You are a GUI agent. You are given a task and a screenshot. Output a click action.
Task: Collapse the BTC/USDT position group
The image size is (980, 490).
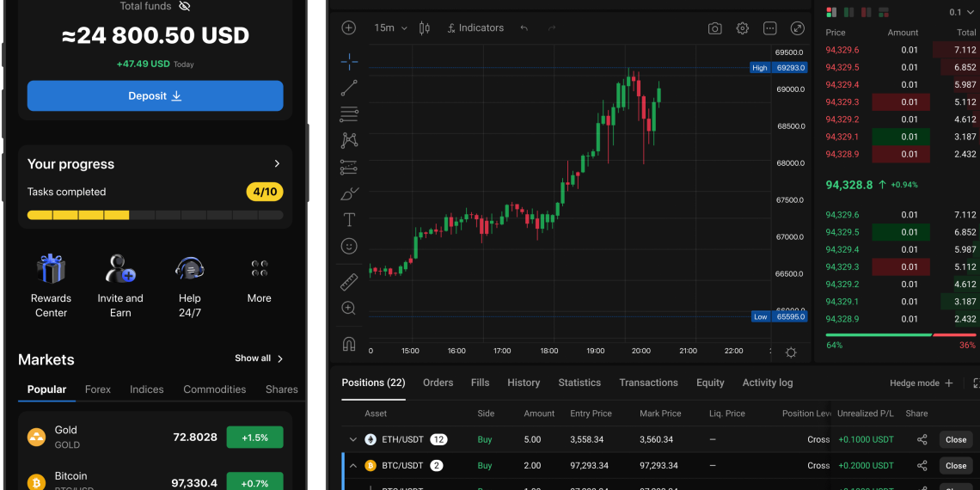(x=352, y=466)
